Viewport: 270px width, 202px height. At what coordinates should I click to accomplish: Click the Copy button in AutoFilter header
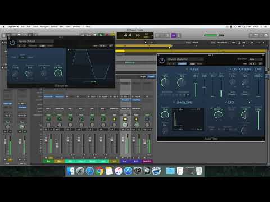[192, 63]
